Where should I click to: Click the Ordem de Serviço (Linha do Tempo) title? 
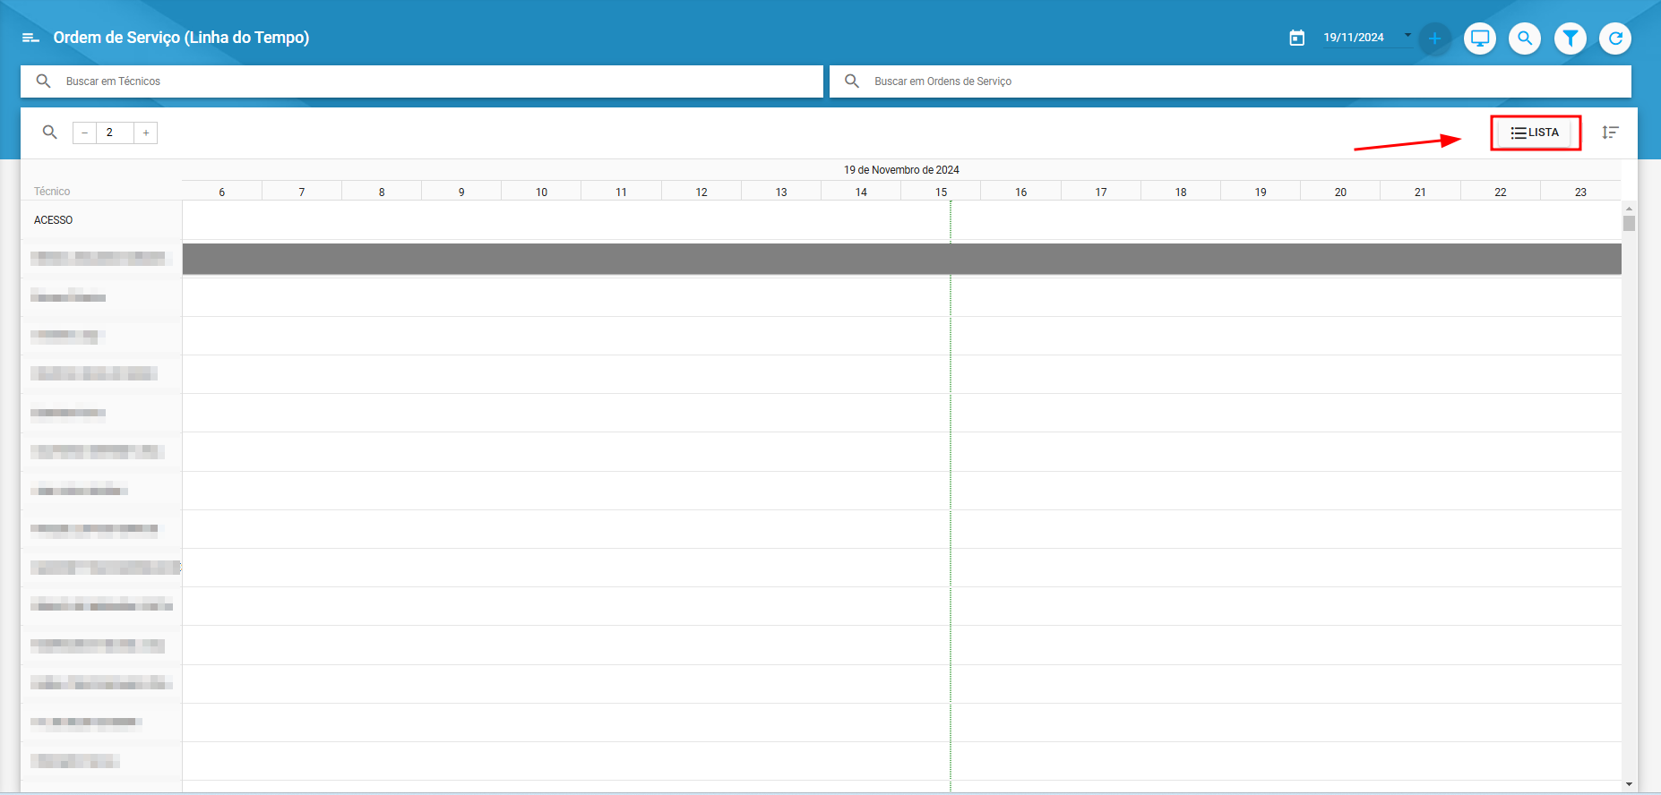(x=181, y=38)
